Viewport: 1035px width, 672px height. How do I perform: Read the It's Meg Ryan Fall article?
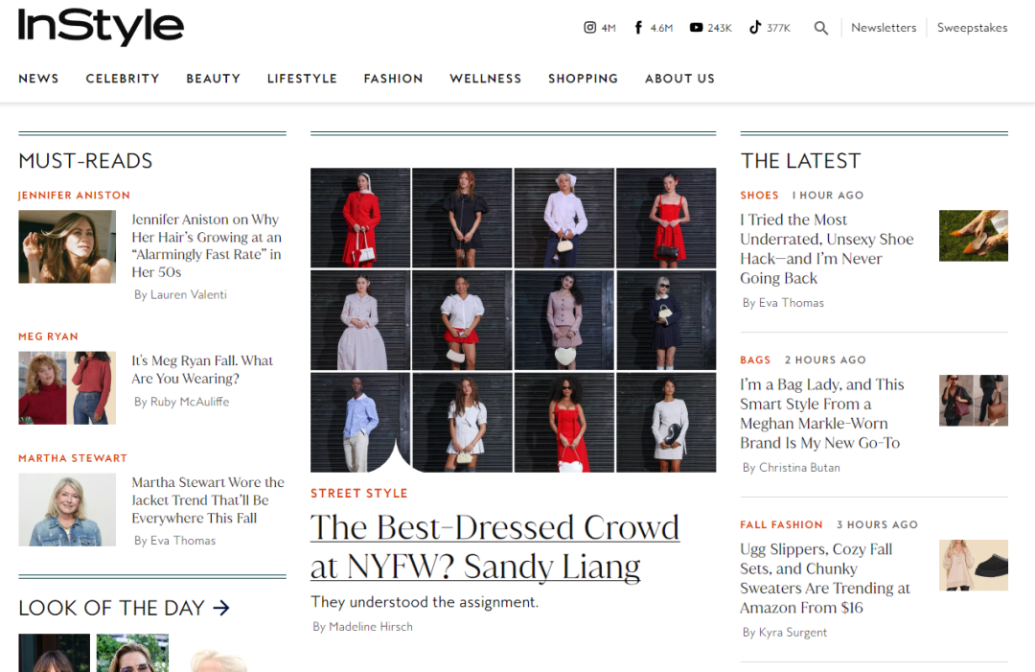point(202,370)
